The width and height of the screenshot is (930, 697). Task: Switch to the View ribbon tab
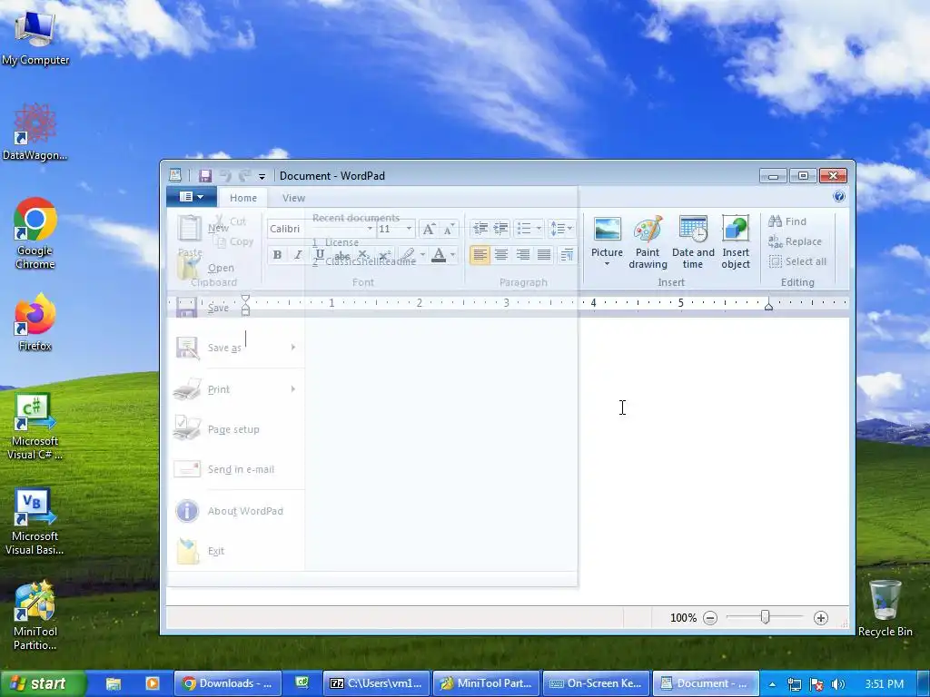point(293,198)
